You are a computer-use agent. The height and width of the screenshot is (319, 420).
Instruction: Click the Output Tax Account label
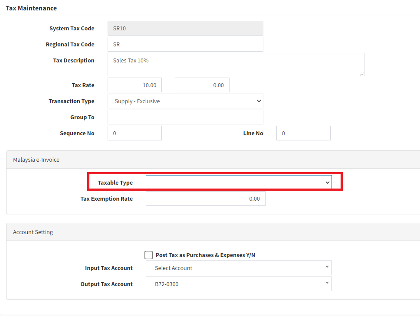click(x=106, y=284)
